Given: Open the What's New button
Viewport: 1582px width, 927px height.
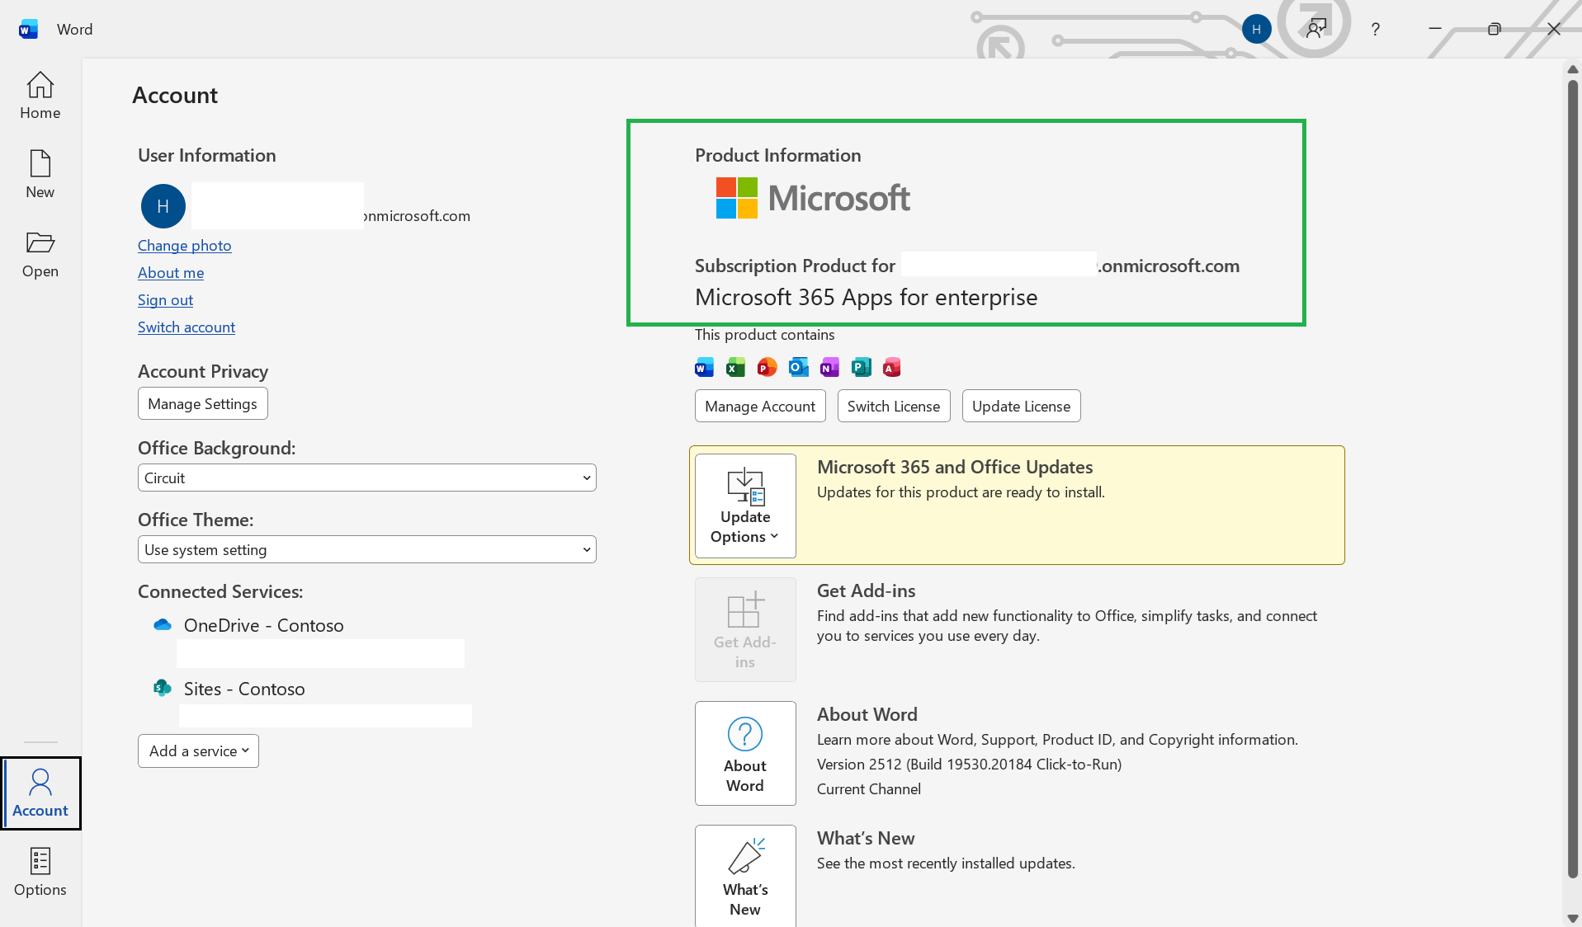Looking at the screenshot, I should pos(745,876).
